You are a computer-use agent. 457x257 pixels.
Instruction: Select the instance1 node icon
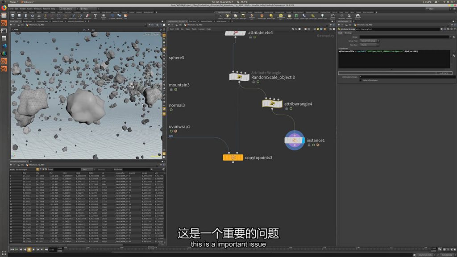coord(295,140)
